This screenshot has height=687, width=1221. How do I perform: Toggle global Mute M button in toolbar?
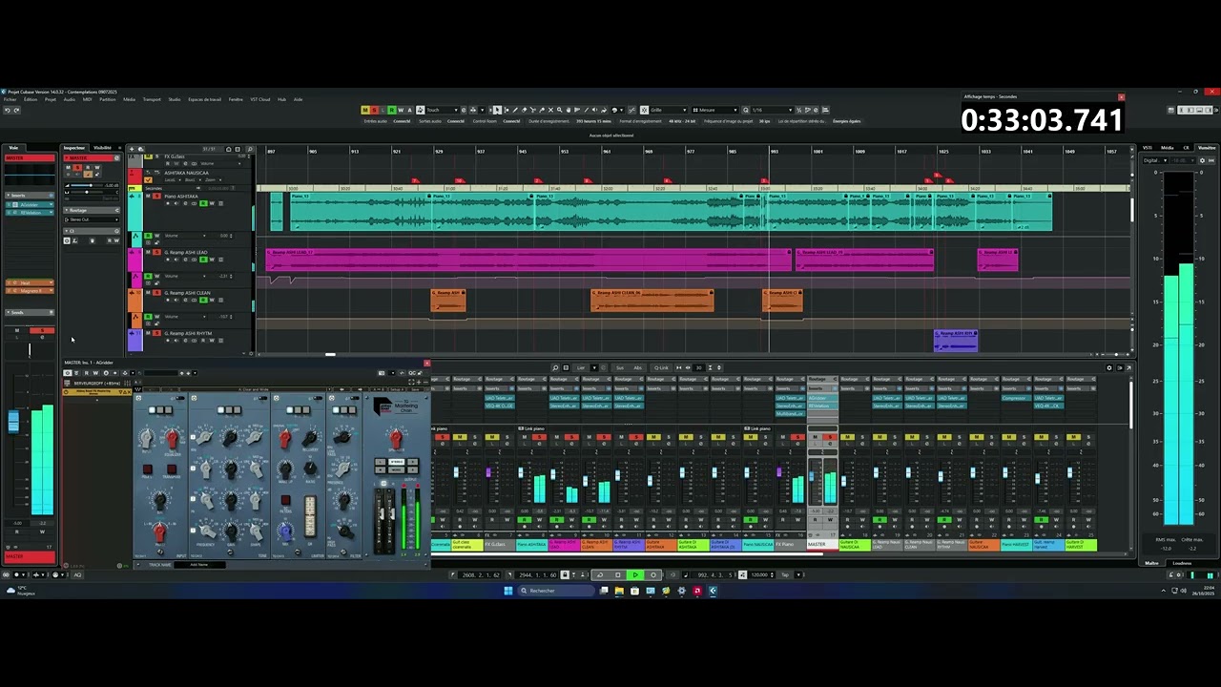click(364, 110)
